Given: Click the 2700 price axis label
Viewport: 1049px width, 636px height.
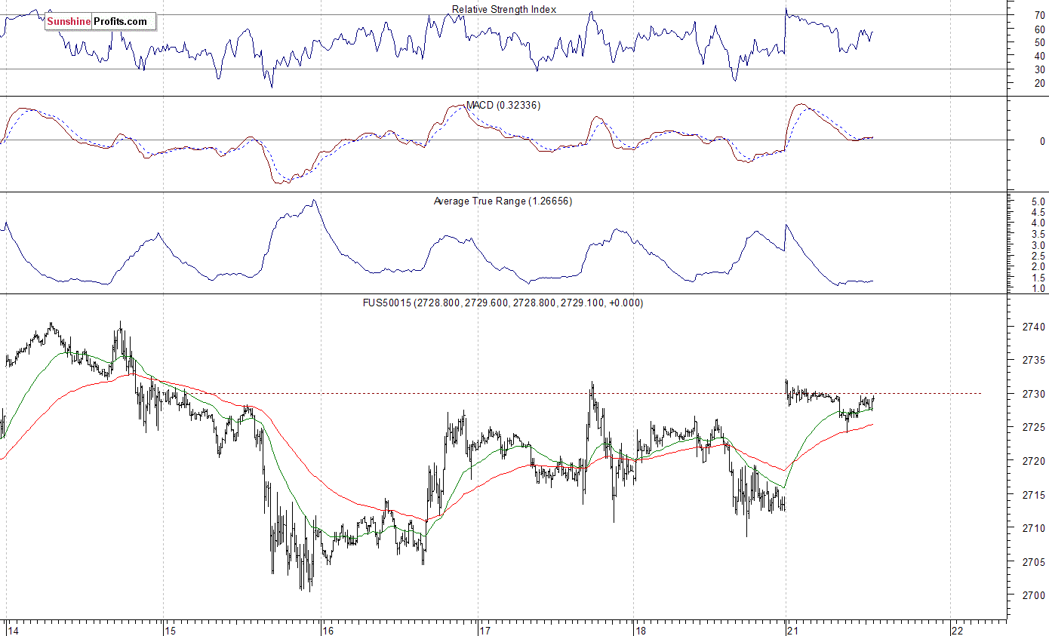Looking at the screenshot, I should [1034, 596].
